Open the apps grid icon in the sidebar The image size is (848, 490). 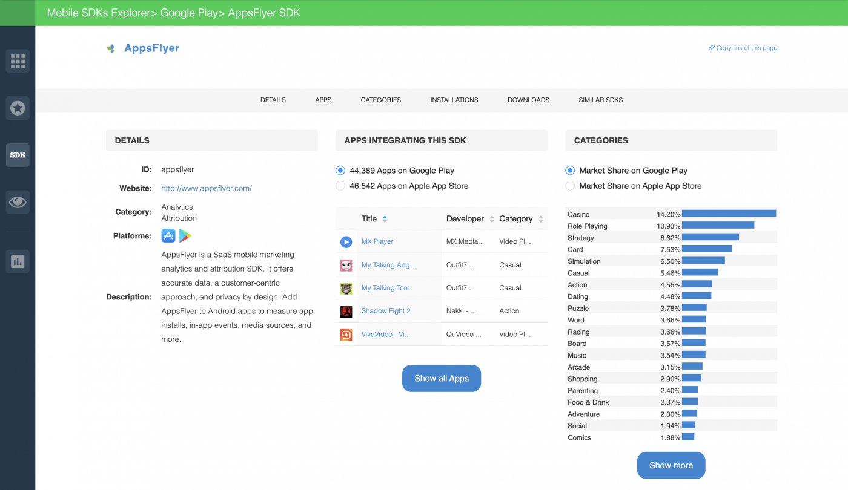[x=18, y=61]
